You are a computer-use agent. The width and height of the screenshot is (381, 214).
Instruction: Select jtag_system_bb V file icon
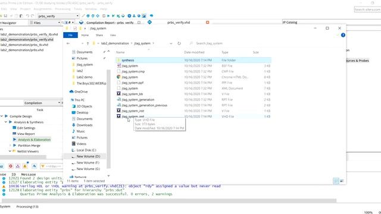(x=118, y=94)
